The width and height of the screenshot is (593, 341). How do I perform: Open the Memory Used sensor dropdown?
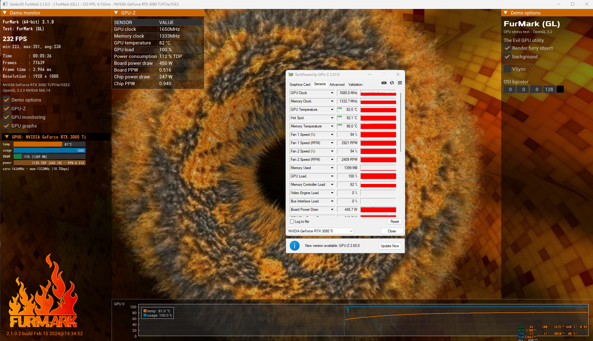coord(332,168)
